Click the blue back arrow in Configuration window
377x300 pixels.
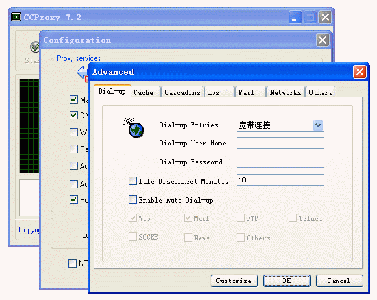[83, 71]
